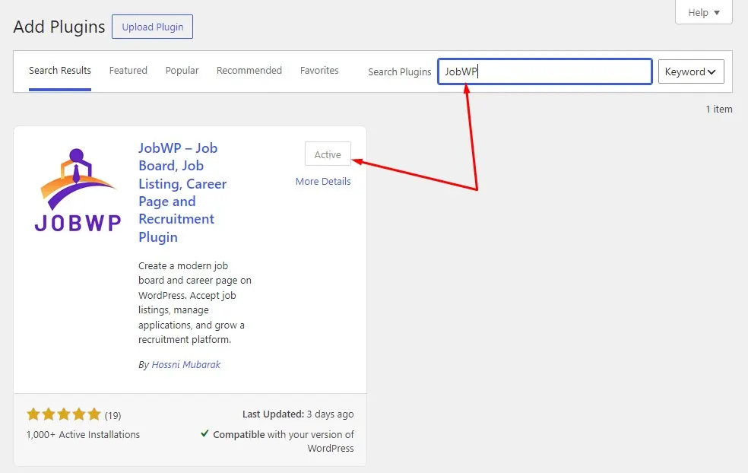This screenshot has height=473, width=748.
Task: Click the 'Add Plugins' page heading
Action: [59, 27]
